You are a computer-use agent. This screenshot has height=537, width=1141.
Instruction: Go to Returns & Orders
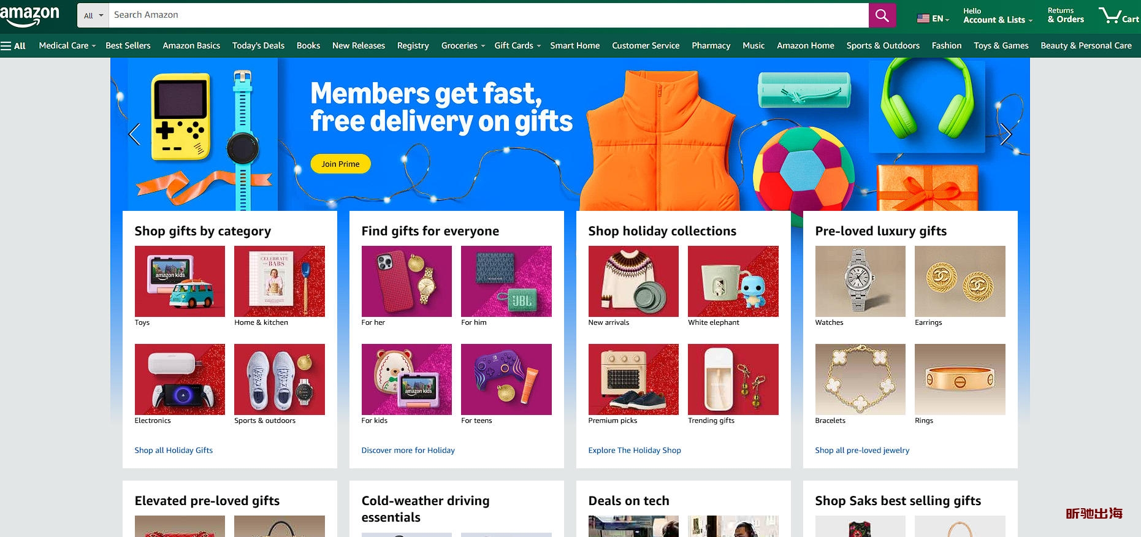[1066, 15]
